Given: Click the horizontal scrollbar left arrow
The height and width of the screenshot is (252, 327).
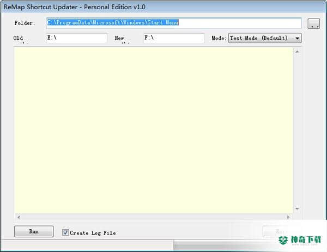Looking at the screenshot, I should pyautogui.click(x=19, y=217).
